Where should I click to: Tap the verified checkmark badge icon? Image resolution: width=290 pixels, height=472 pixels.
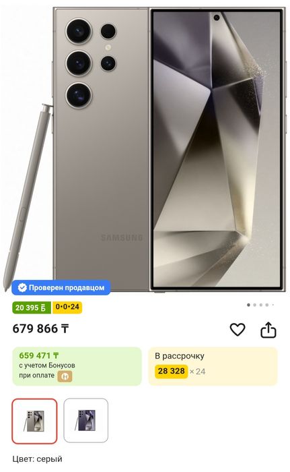[22, 287]
